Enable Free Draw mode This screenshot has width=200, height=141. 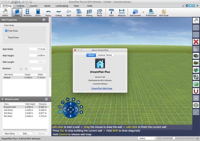coord(6,31)
